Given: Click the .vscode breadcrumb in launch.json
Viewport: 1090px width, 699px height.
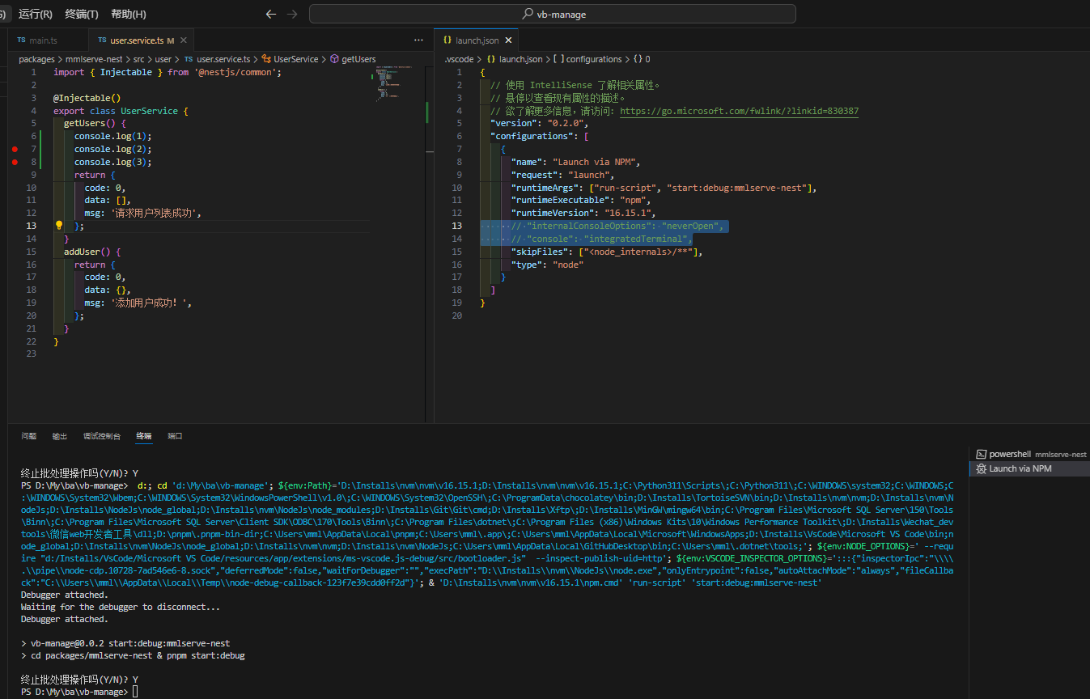Looking at the screenshot, I should pyautogui.click(x=460, y=59).
